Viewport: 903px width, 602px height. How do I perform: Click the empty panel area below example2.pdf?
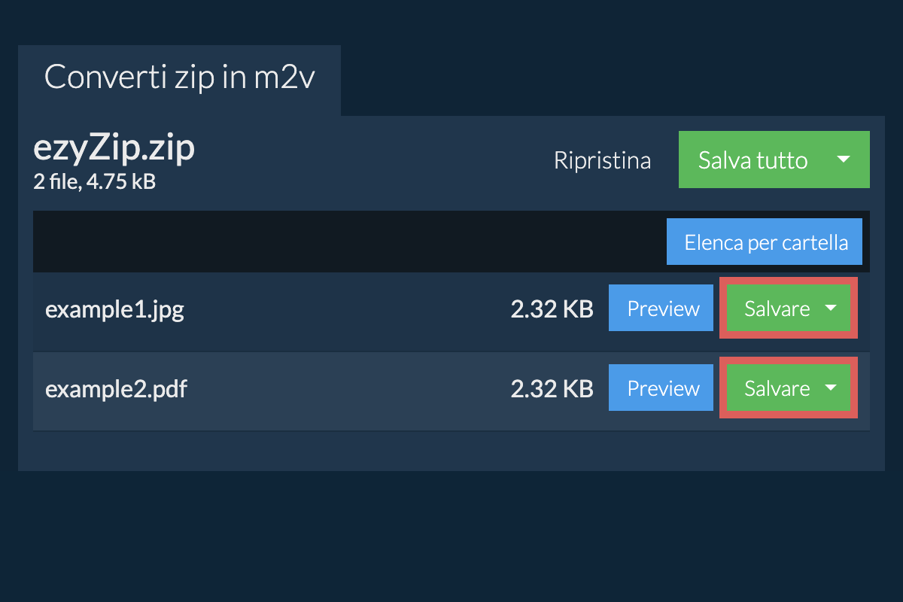pos(451,451)
